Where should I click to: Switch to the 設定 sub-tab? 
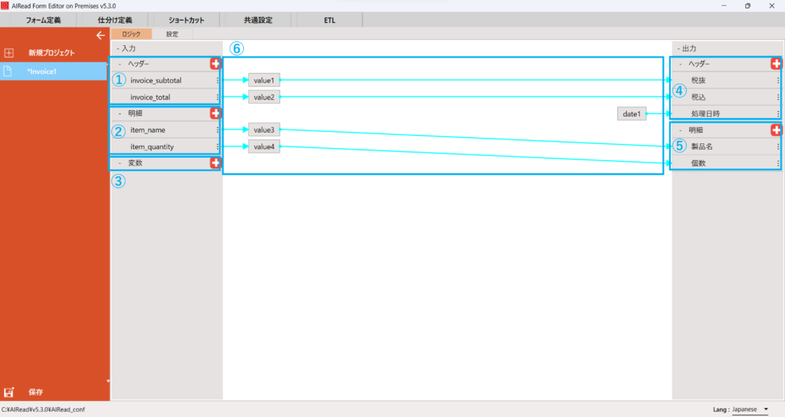pyautogui.click(x=172, y=34)
